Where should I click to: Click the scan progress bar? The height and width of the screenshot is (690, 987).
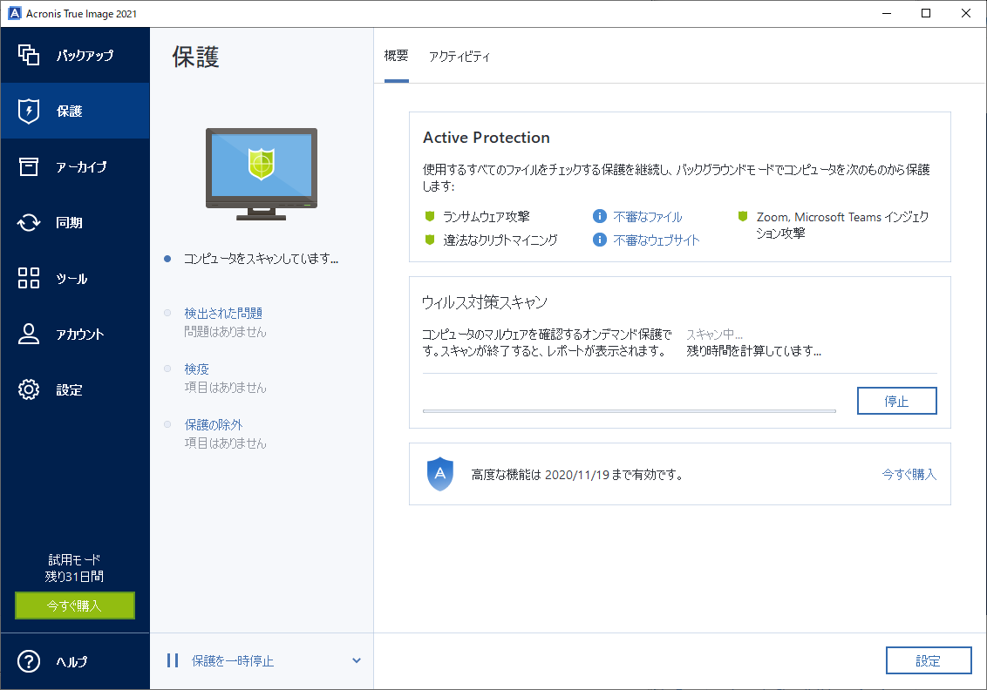[628, 409]
